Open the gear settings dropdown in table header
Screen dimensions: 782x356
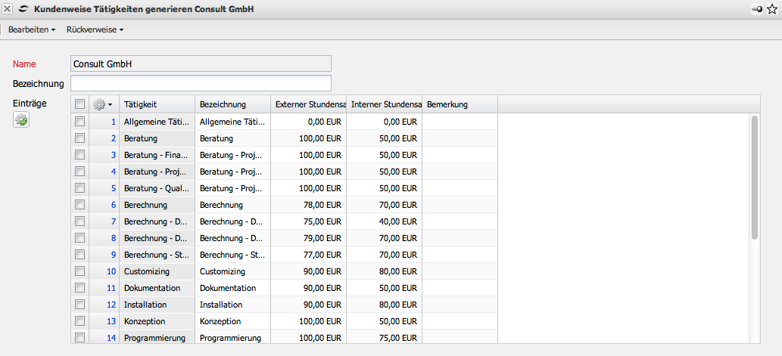click(102, 104)
